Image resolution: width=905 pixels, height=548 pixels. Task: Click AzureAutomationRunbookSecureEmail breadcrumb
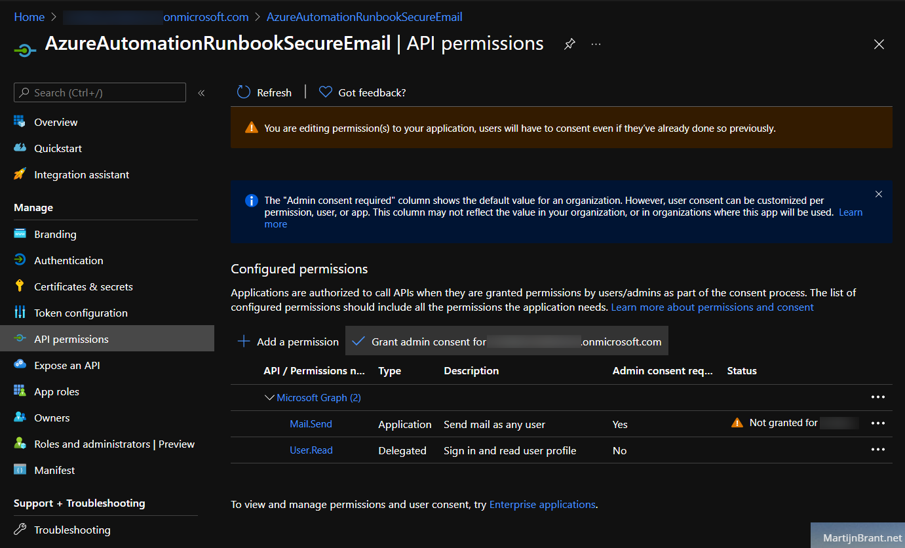tap(364, 17)
